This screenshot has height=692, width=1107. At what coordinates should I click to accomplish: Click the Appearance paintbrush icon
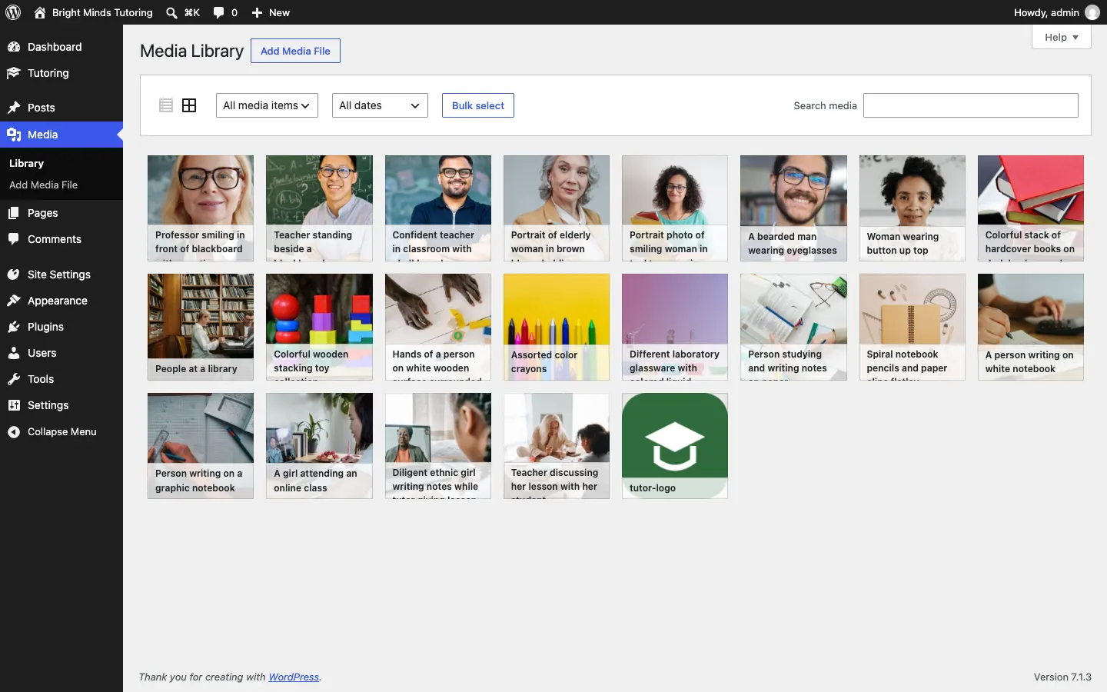coord(14,301)
